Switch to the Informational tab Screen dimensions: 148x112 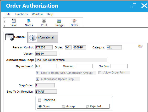point(43,38)
